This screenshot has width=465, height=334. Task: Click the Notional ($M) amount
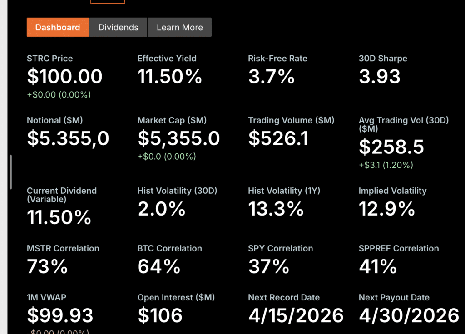point(68,138)
